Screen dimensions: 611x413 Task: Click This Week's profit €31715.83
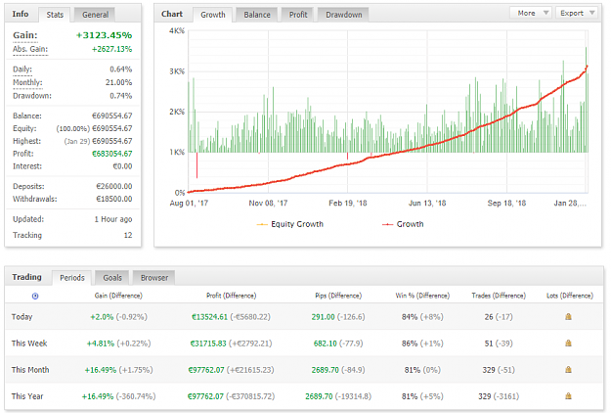(208, 344)
